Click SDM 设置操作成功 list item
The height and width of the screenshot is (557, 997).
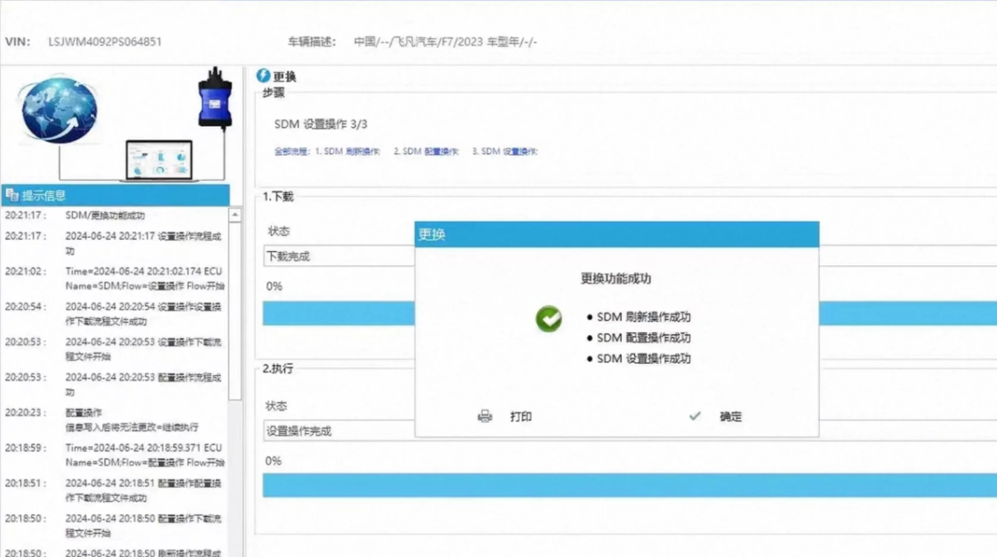tap(644, 358)
